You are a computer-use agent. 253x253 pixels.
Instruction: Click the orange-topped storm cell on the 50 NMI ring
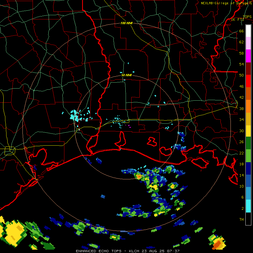click(139, 176)
